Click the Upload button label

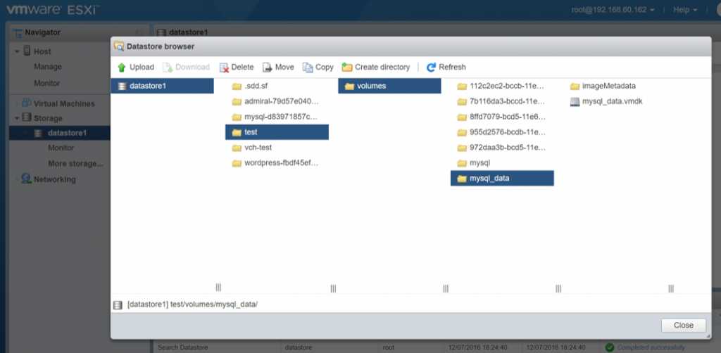142,67
